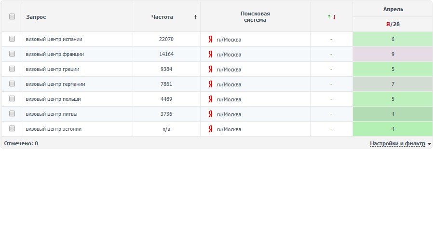The image size is (433, 236).
Task: Click the Частота column header
Action: 162,17
